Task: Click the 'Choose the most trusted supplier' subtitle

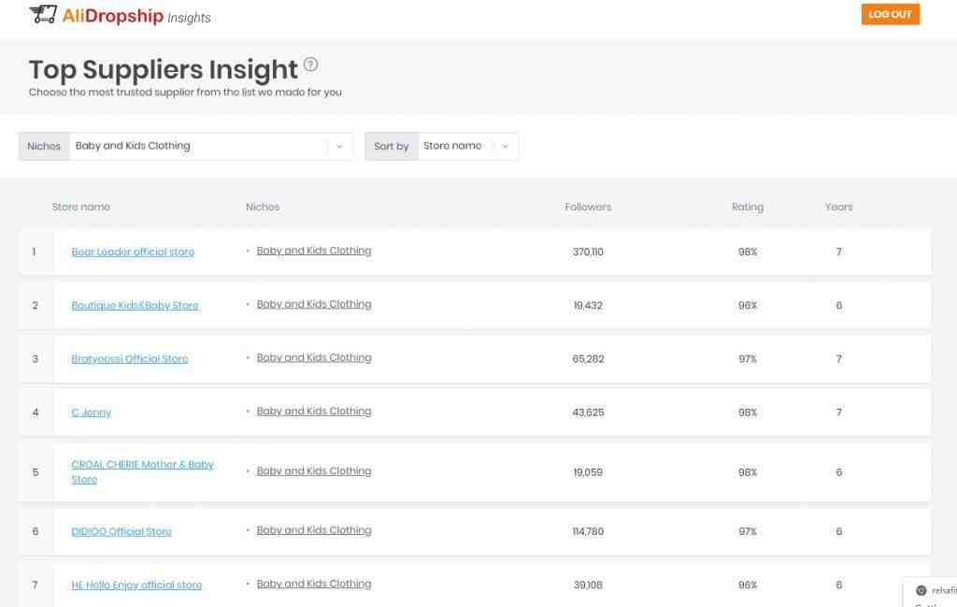Action: pos(185,93)
